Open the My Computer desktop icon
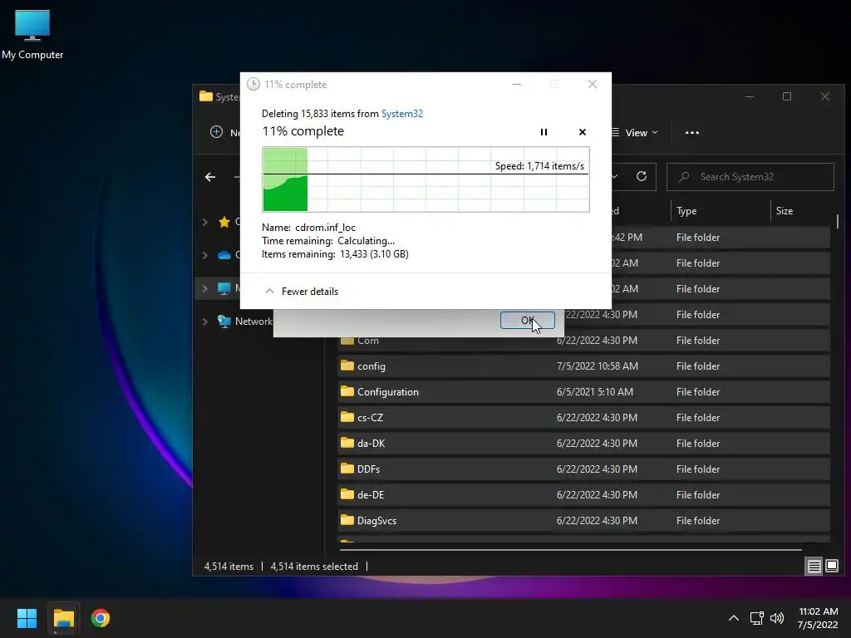Viewport: 851px width, 638px height. (32, 35)
